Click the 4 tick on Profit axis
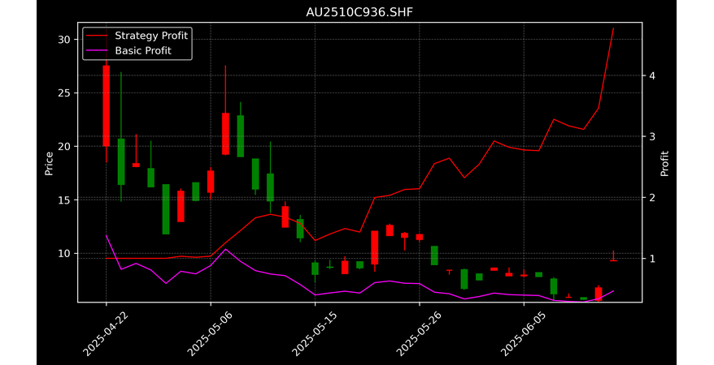 pos(652,75)
